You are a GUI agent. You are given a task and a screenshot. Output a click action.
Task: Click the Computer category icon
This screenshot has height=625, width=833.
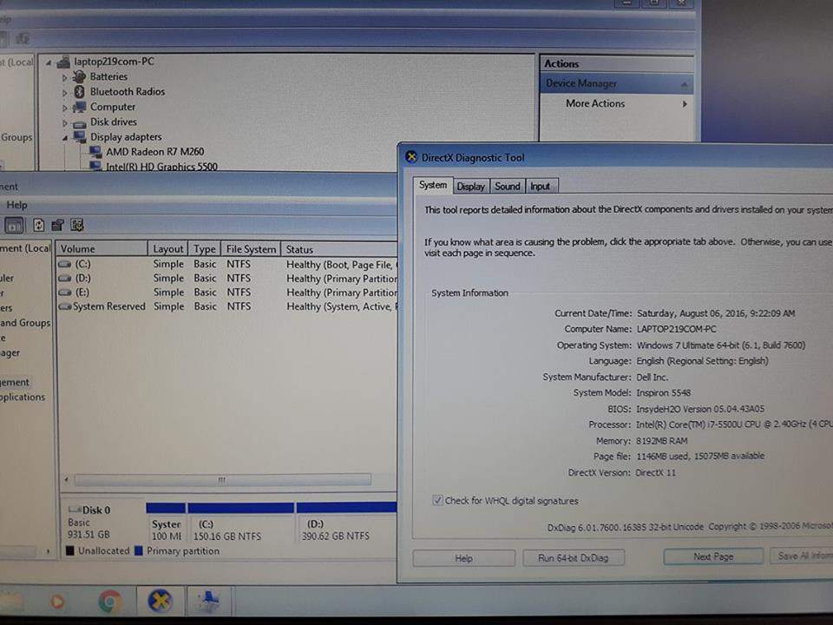pyautogui.click(x=79, y=108)
